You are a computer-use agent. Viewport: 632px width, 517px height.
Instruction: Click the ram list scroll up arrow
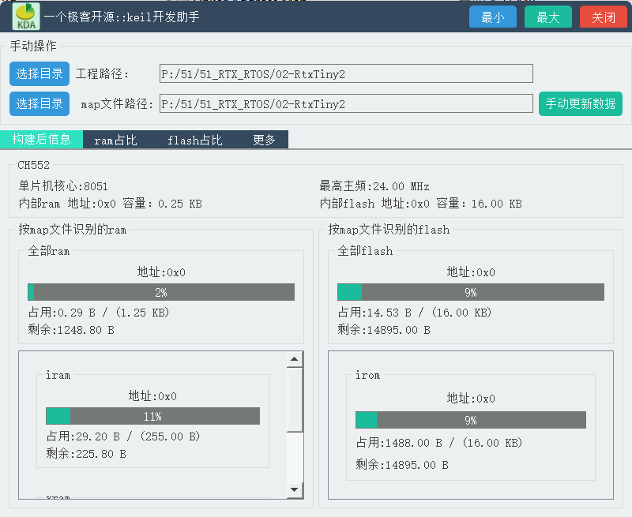(295, 359)
